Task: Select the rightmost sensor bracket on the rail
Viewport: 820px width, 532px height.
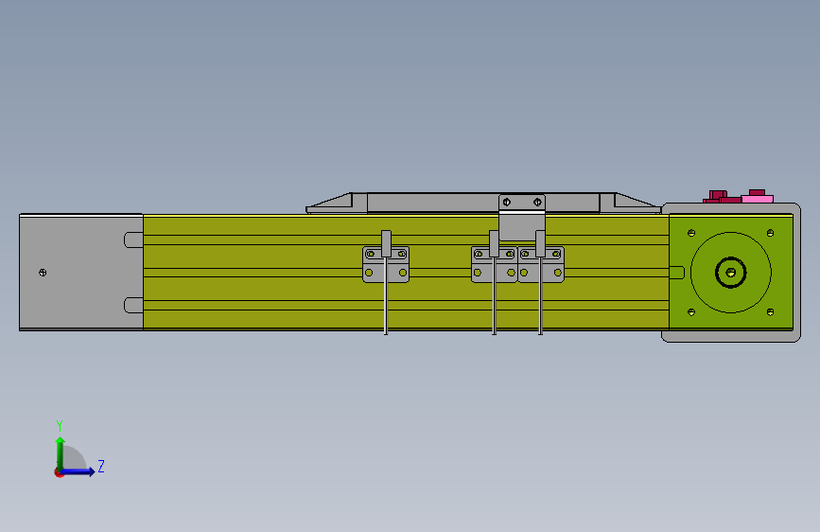Action: tap(541, 264)
